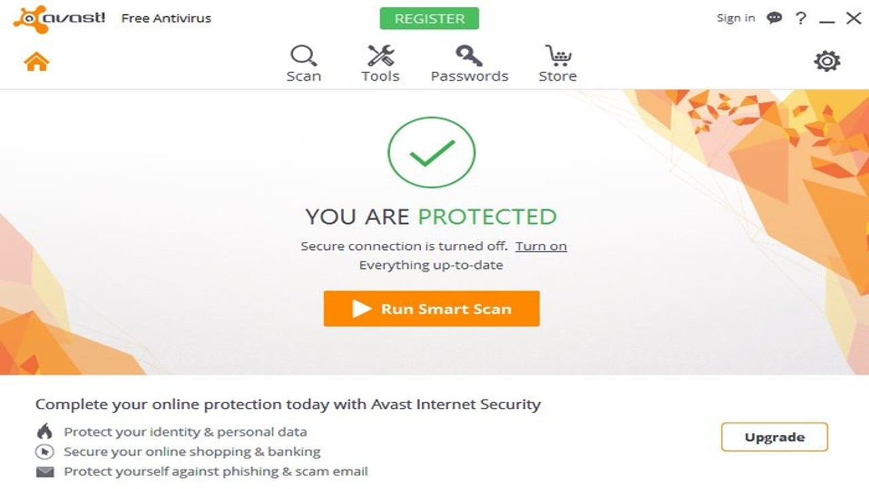Click the Sign in link
Image resolution: width=869 pixels, height=489 pixels.
[x=735, y=18]
